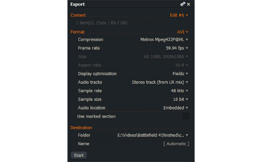Open the Sample rate 48 kHz dropdown
Viewport: 260px width, 162px height.
(x=179, y=91)
